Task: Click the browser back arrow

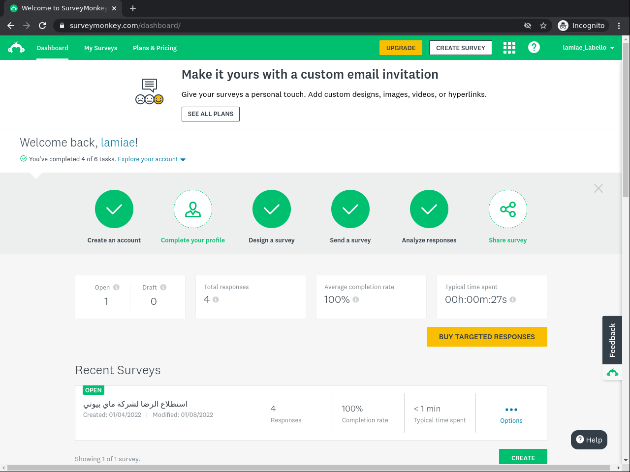Action: point(11,26)
